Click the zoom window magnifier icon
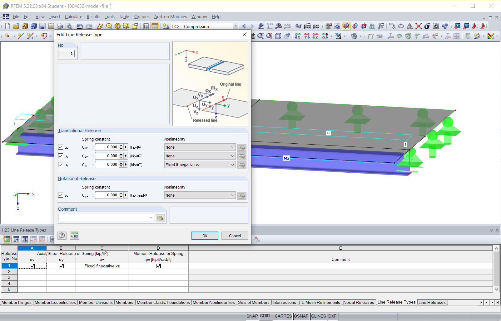The height and width of the screenshot is (321, 501). click(260, 36)
